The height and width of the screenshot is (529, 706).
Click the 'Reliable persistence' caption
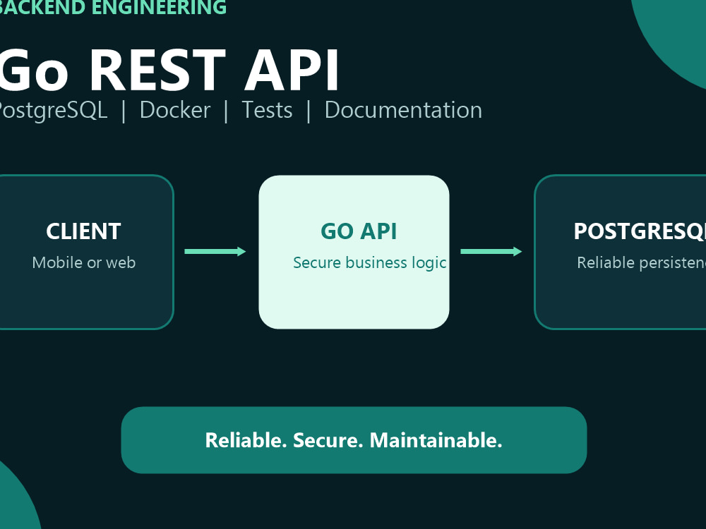642,262
